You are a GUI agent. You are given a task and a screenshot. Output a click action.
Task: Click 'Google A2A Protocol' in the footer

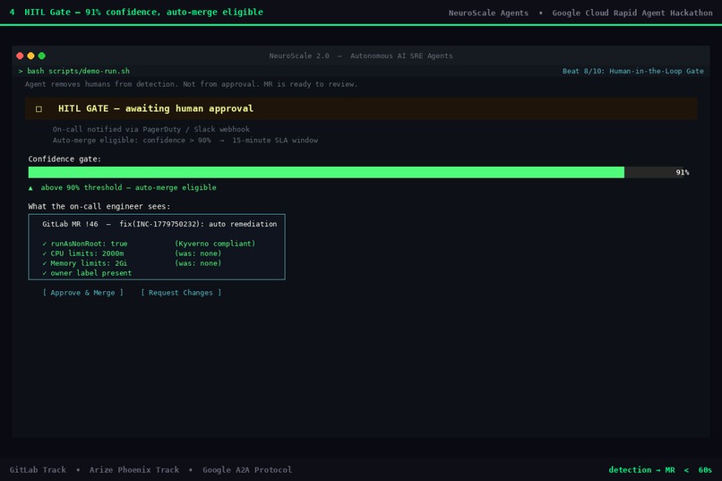coord(247,470)
